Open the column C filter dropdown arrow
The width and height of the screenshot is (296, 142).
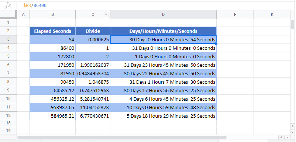106,15
